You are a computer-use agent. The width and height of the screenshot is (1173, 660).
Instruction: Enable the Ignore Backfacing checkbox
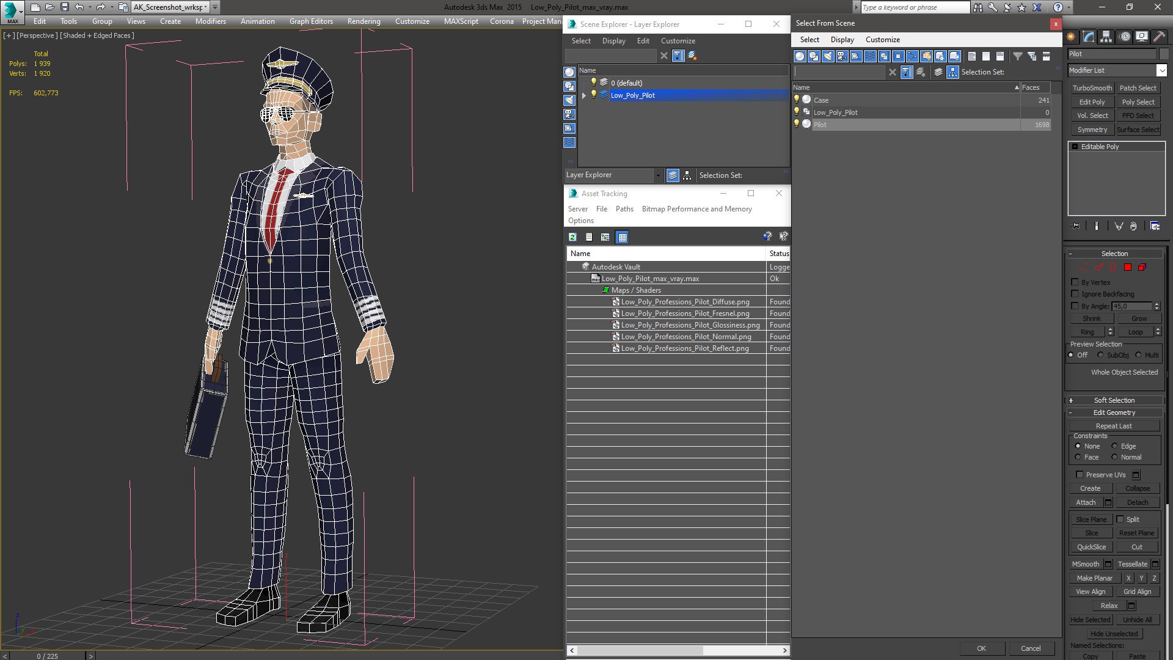click(1075, 294)
